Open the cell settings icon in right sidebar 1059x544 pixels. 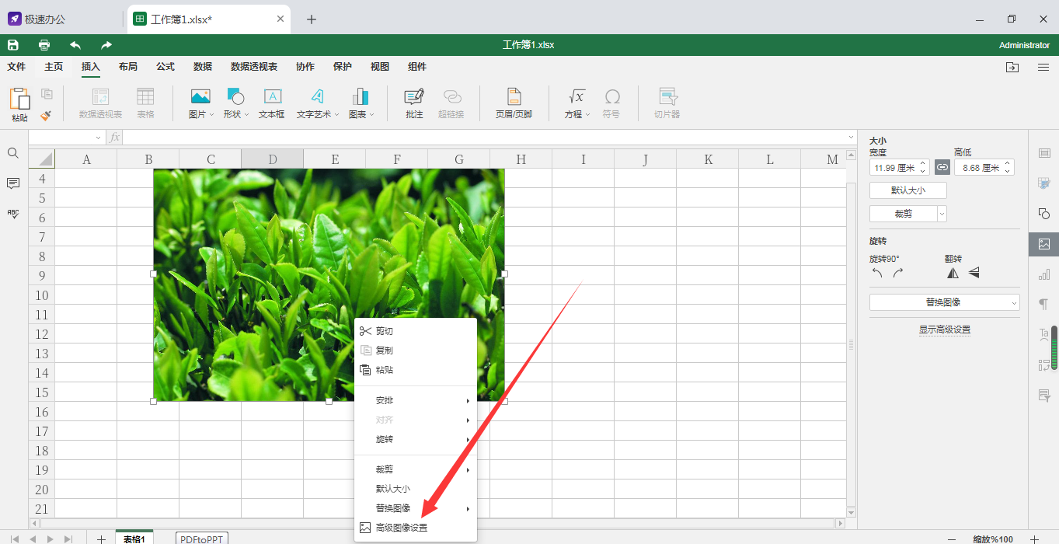click(1044, 153)
